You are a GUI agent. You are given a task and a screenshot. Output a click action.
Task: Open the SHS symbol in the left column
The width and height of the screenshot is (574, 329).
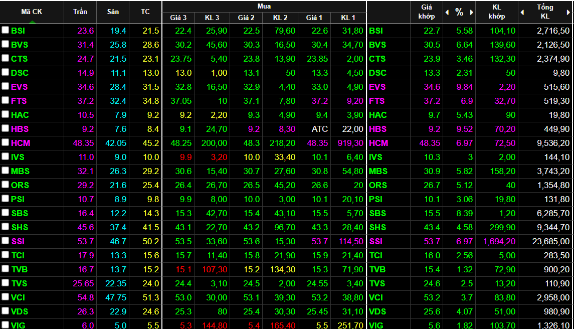(x=20, y=227)
